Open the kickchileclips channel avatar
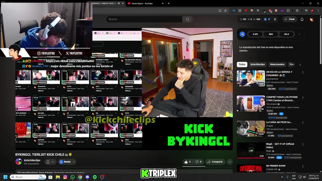Screen dimensions: 322x181 (19, 162)
